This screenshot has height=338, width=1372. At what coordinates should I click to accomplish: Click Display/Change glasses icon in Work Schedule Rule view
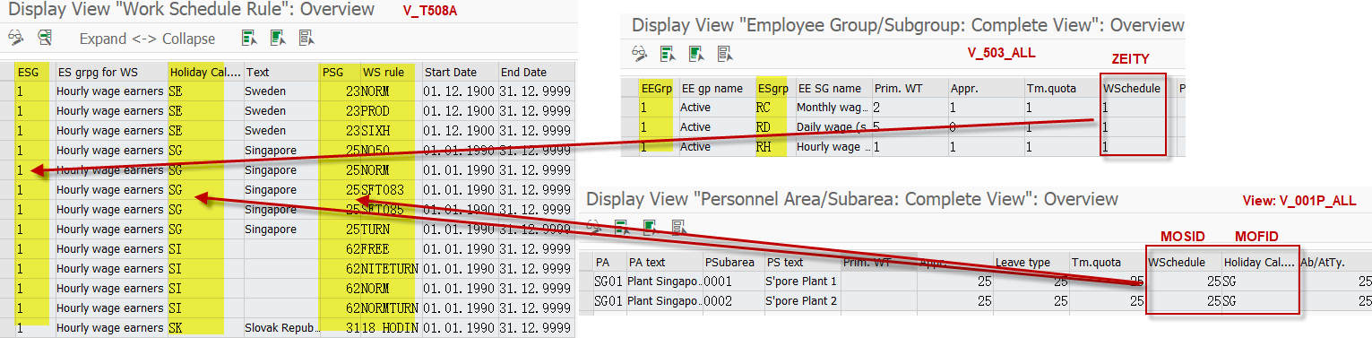point(14,38)
